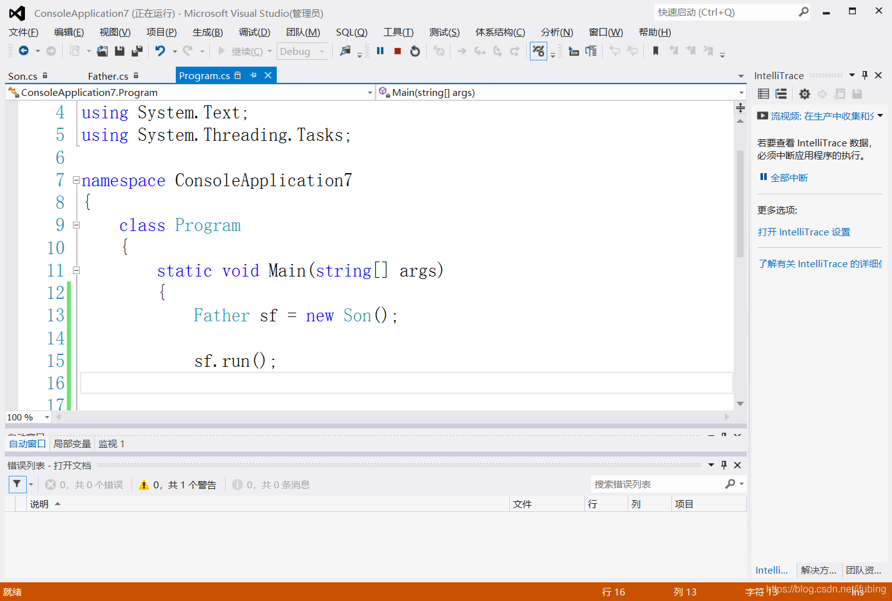892x601 pixels.
Task: Open the undo history dropdown arrow
Action: (175, 52)
